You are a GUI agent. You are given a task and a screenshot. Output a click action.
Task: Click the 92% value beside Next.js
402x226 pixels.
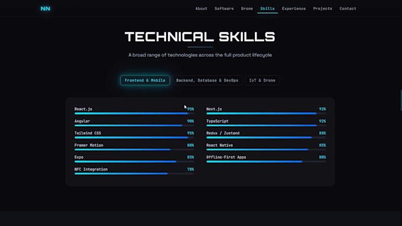pos(323,109)
